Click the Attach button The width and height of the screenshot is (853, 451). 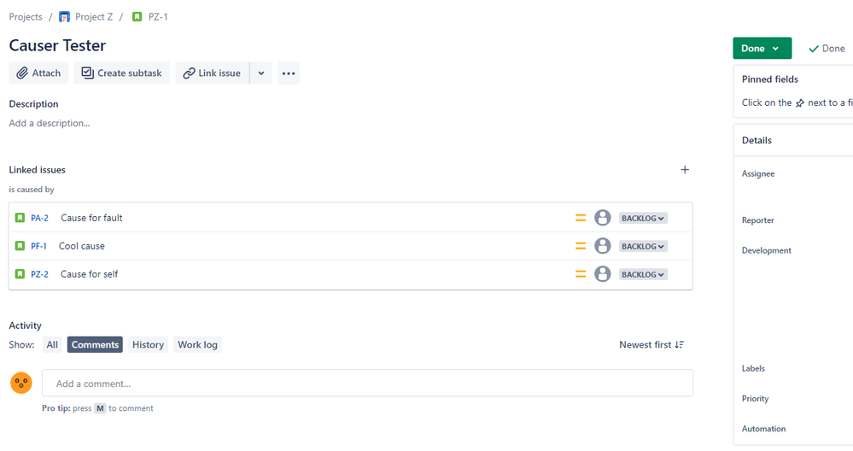tap(38, 73)
